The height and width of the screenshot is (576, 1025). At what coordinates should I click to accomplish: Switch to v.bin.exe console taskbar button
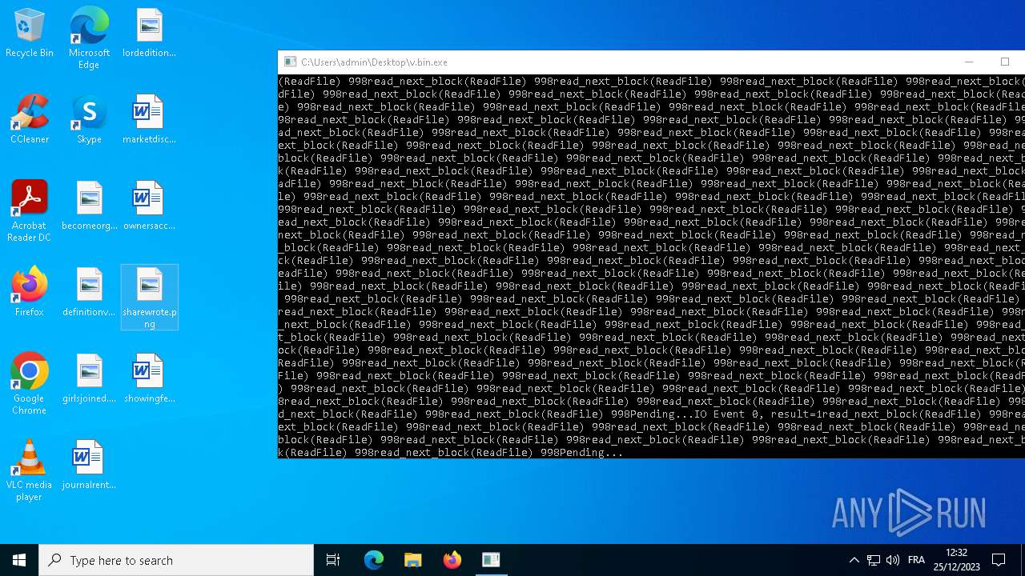coord(491,560)
